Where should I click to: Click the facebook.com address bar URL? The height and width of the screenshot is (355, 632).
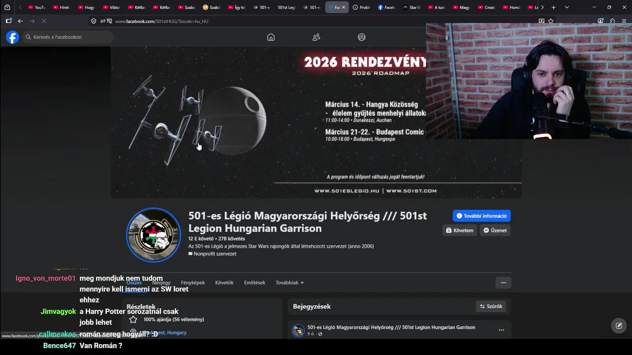point(161,22)
